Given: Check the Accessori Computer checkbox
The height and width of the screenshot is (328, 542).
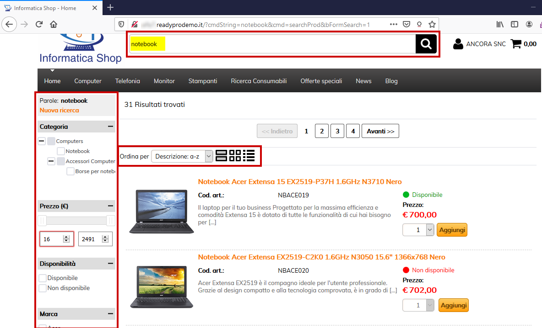Looking at the screenshot, I should coord(61,161).
